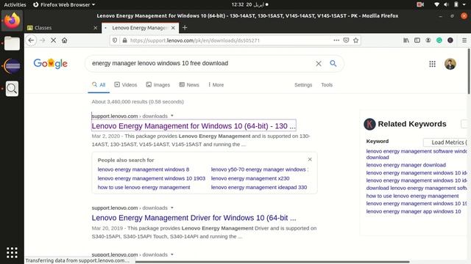Toggle the sidebar view icon
471x264 pixels.
[x=417, y=40]
